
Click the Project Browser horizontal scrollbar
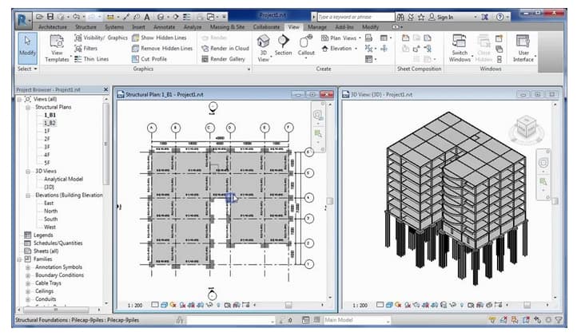(56, 310)
